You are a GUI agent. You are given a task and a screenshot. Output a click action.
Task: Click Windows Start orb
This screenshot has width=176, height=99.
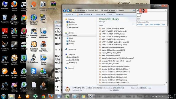tap(4, 97)
